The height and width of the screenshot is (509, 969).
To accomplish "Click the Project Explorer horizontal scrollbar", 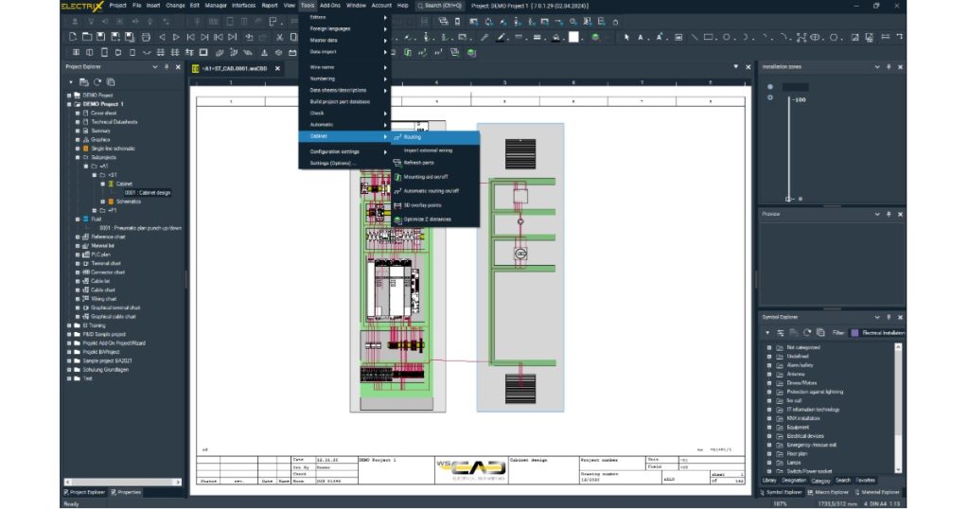I will coord(122,482).
